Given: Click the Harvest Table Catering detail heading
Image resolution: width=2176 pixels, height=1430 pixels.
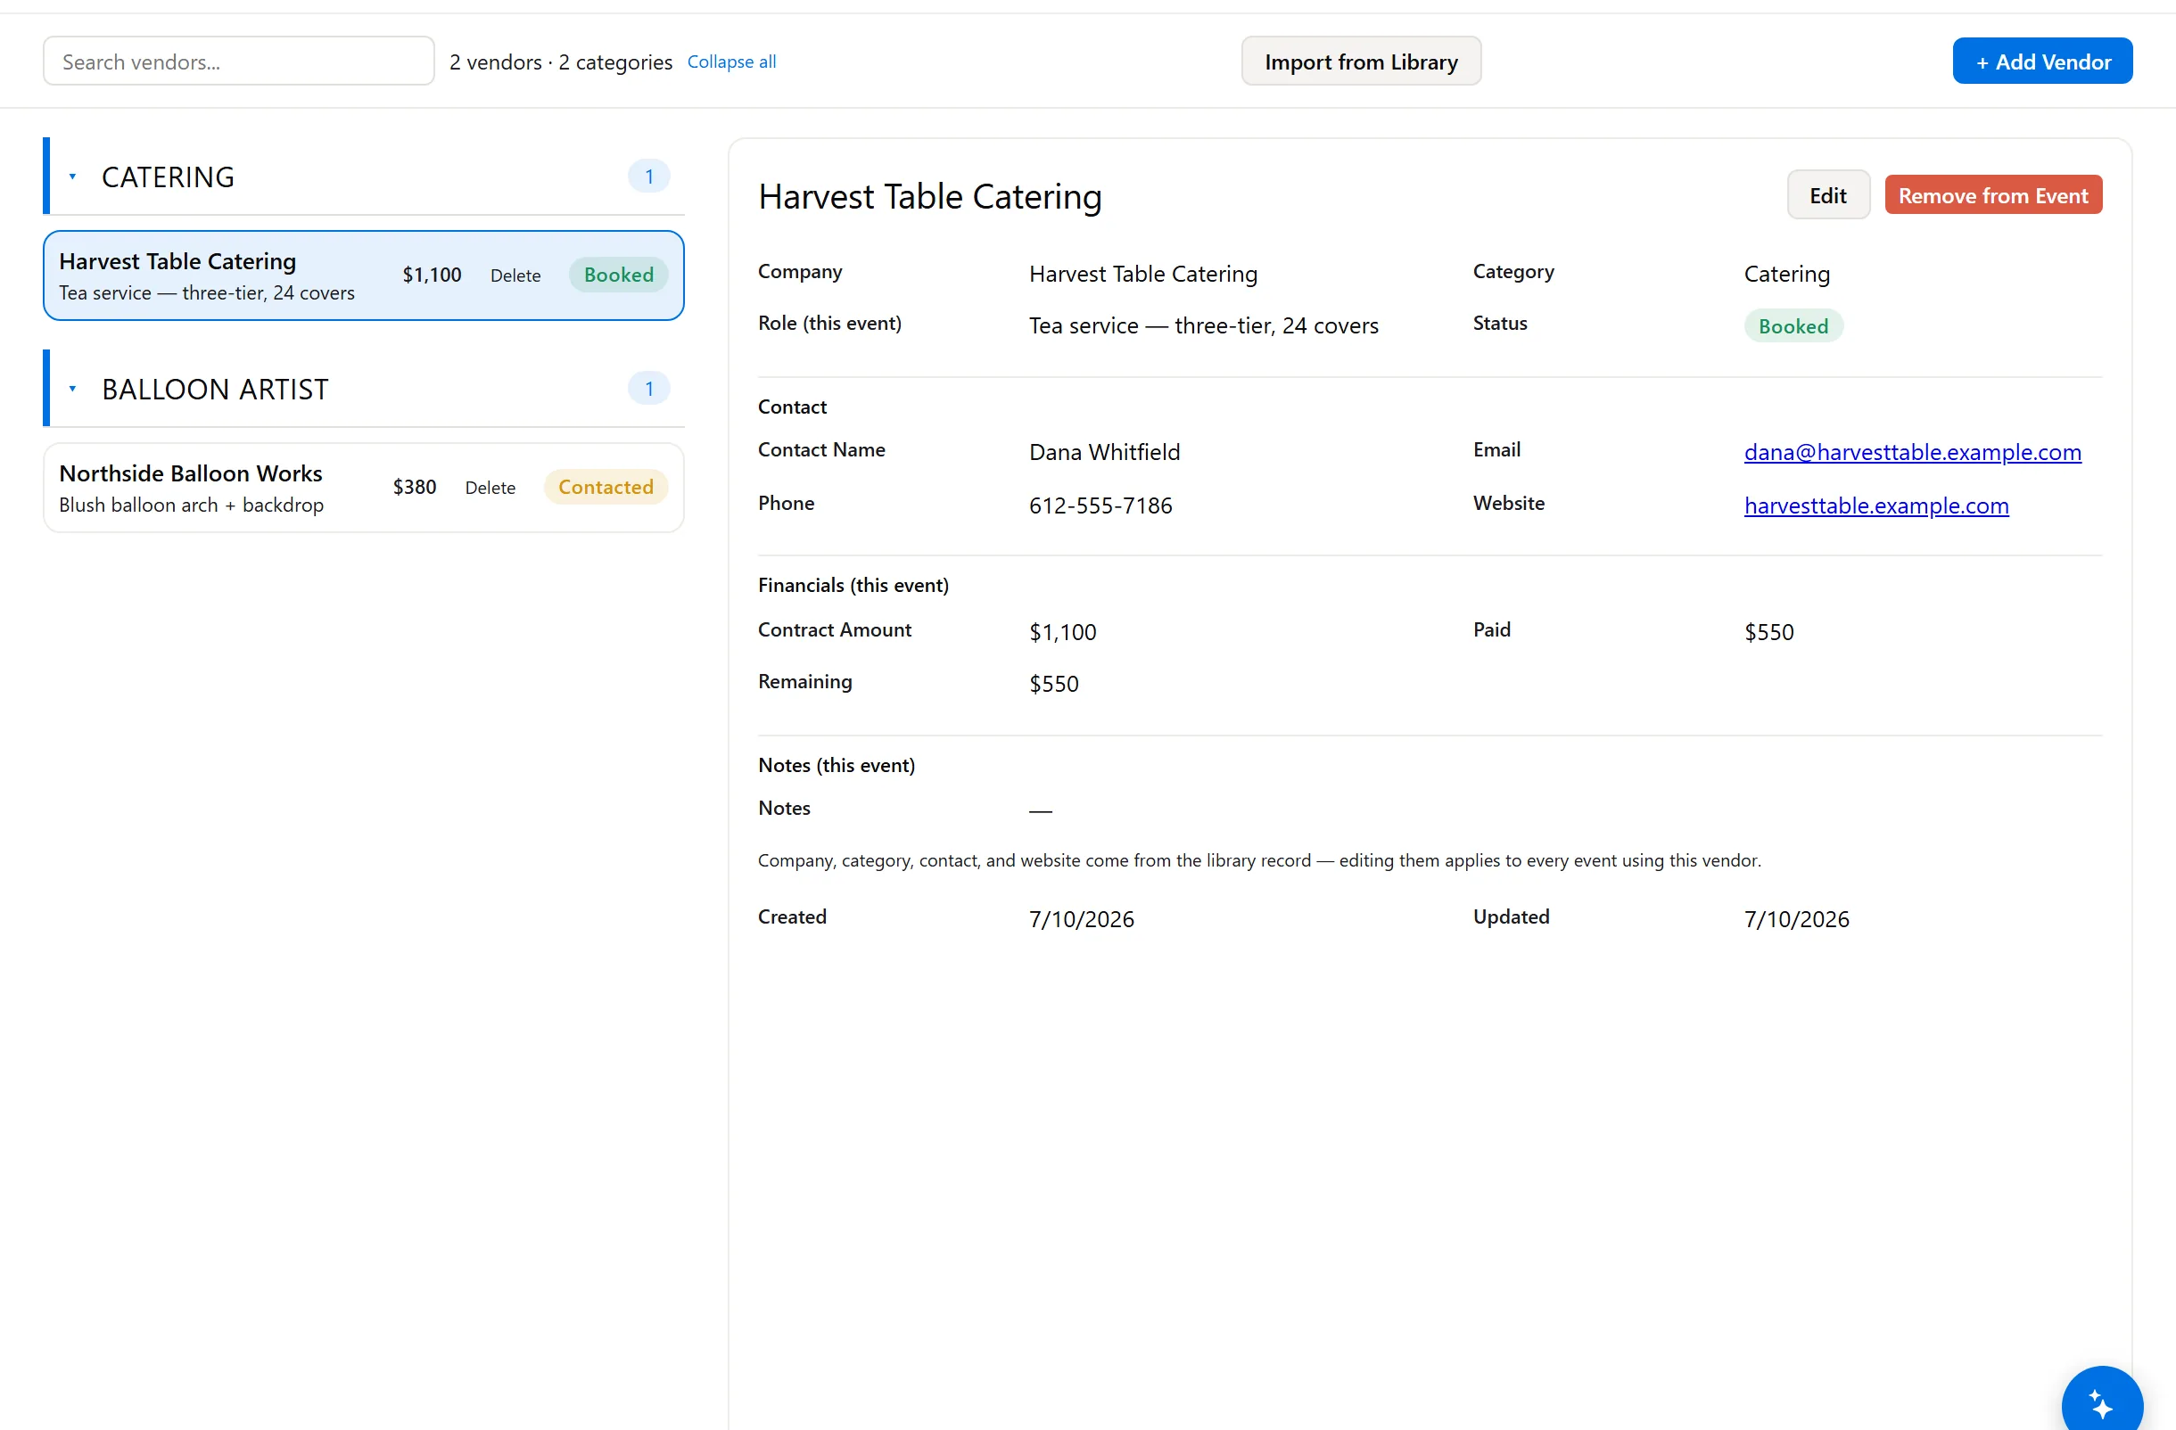Looking at the screenshot, I should [930, 196].
